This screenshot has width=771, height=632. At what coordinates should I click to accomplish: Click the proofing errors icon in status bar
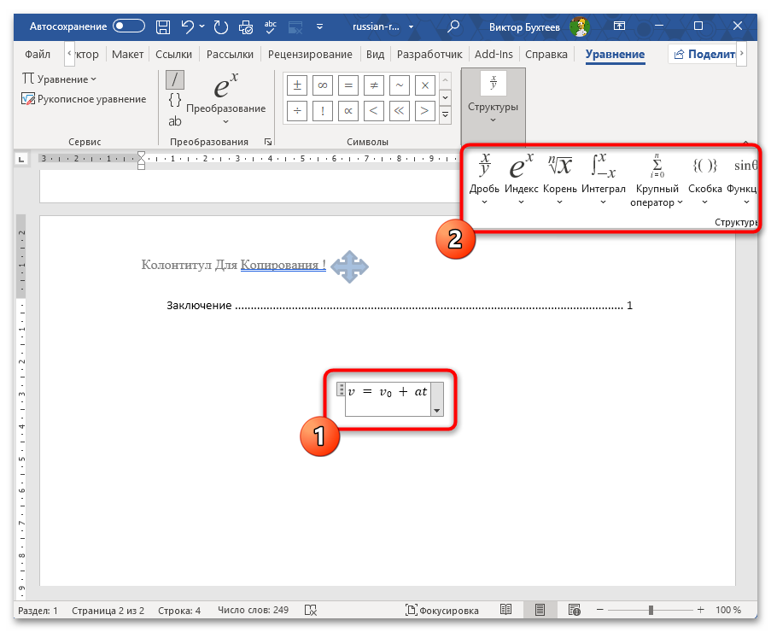310,611
